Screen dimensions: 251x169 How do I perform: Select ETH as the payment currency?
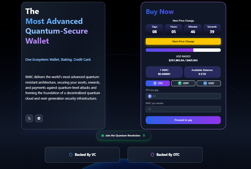tap(158, 83)
